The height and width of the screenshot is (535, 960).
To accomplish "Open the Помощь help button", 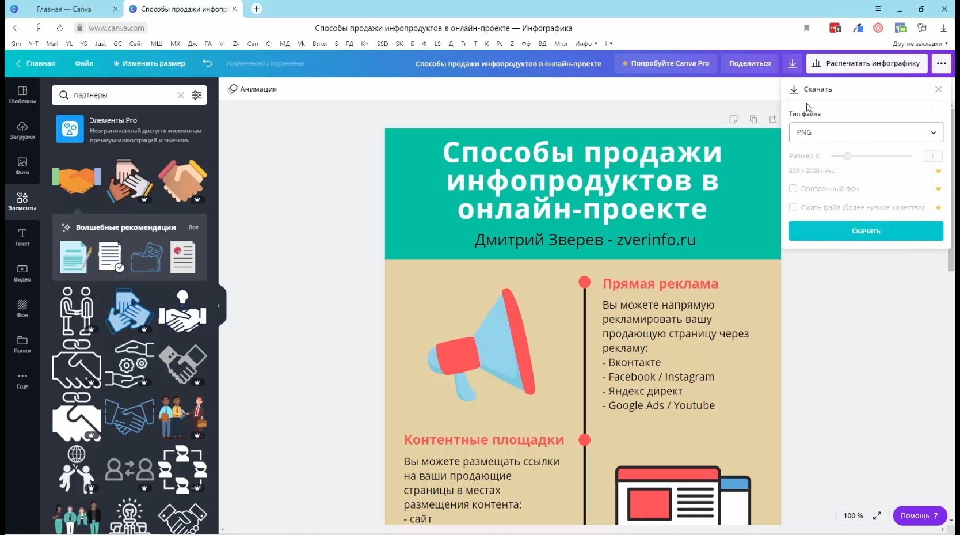I will pos(920,515).
